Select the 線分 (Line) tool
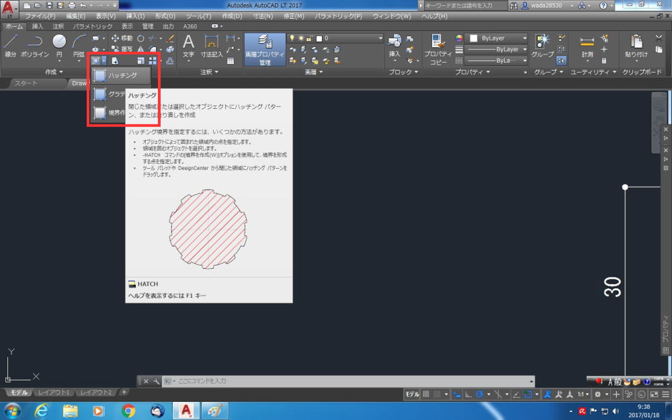This screenshot has height=420, width=672. [10, 46]
